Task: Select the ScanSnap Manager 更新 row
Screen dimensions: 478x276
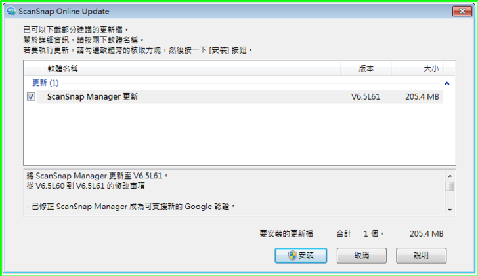Action: 240,97
